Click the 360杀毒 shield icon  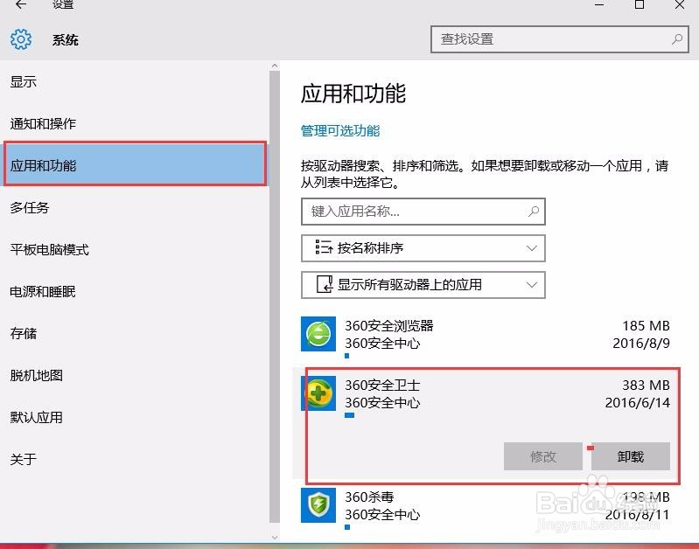(318, 505)
